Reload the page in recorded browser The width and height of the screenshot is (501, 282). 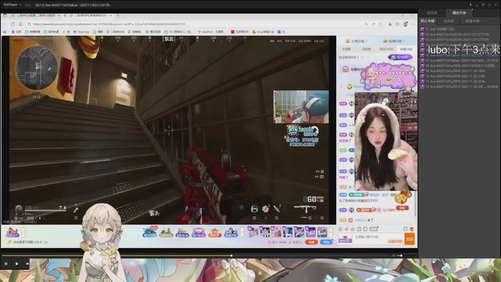13,24
